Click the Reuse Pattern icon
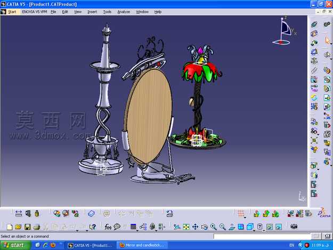 [x=314, y=107]
